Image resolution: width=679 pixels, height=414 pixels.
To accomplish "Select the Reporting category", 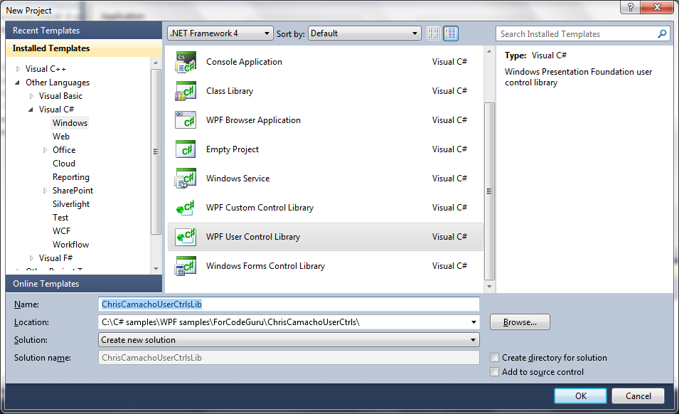I will click(71, 177).
